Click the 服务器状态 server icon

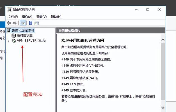tap(14, 36)
